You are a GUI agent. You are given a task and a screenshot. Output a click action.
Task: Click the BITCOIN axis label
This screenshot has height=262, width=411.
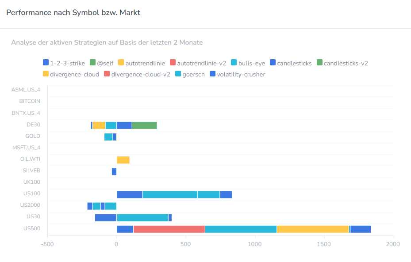(30, 101)
